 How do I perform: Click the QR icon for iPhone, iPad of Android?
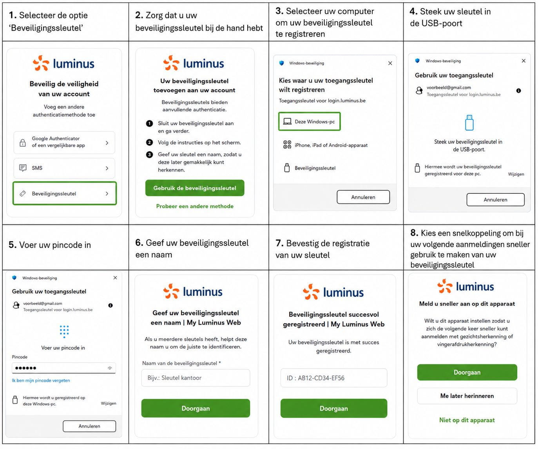287,145
